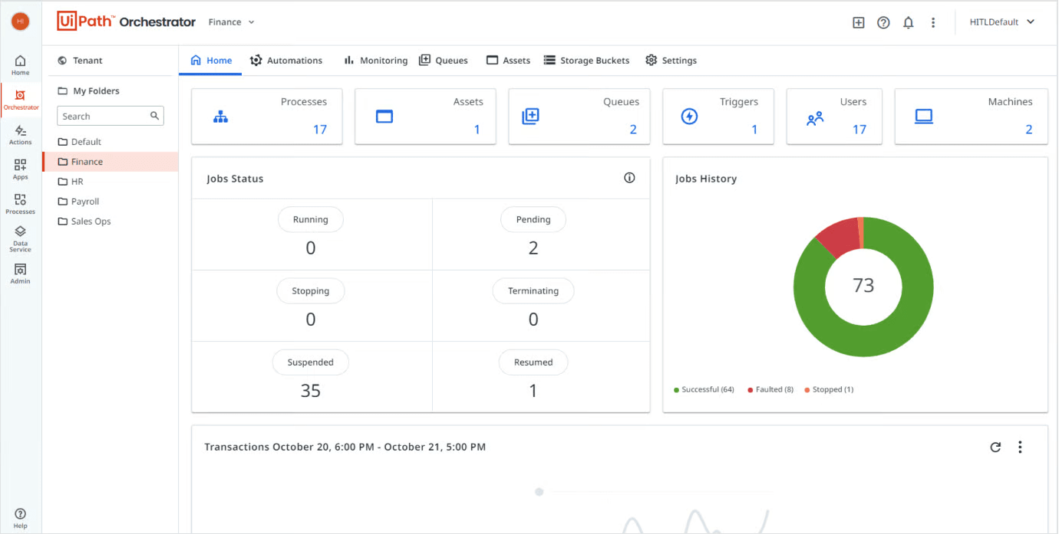Open the top bar help question mark

(x=883, y=23)
